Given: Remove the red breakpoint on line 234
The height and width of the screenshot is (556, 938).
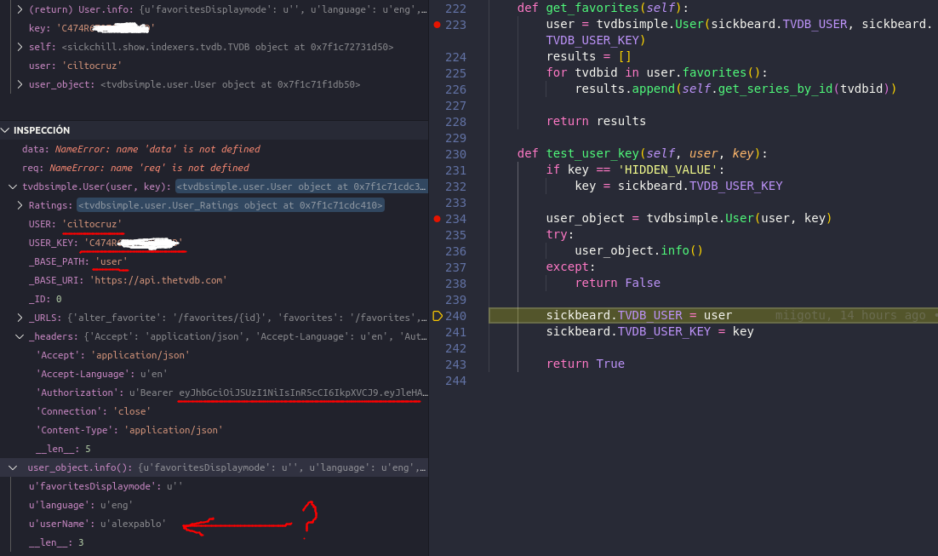Looking at the screenshot, I should coord(437,218).
